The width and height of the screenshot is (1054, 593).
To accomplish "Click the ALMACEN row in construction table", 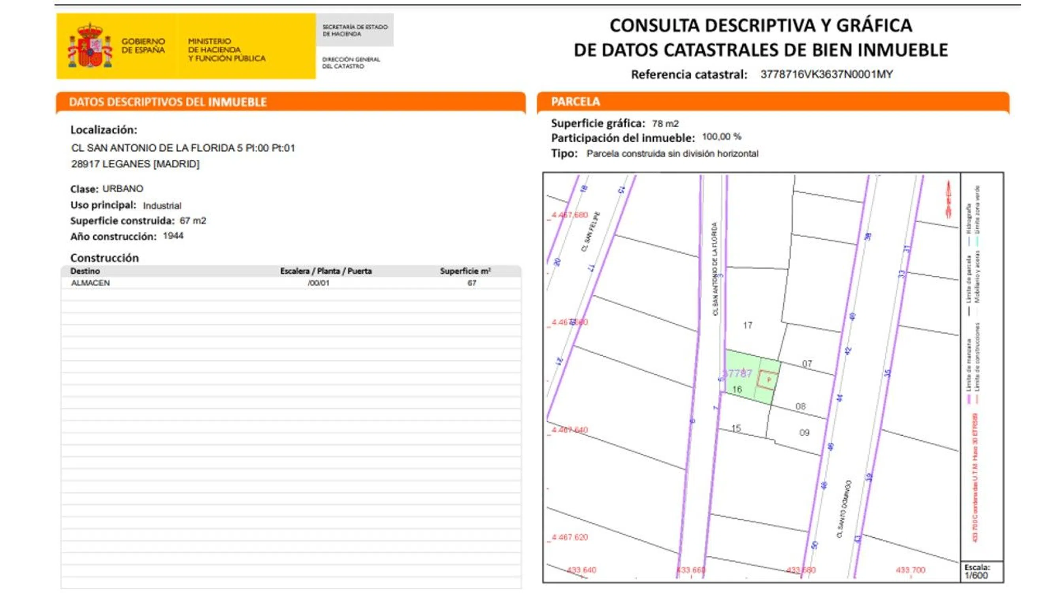I will click(91, 283).
